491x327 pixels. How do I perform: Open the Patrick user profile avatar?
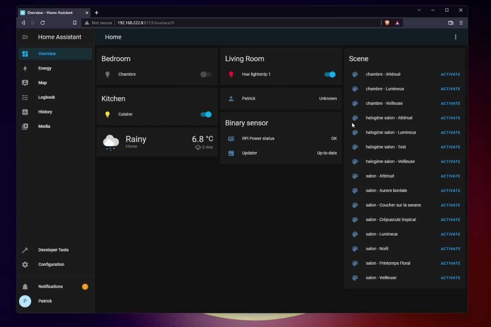(x=25, y=301)
